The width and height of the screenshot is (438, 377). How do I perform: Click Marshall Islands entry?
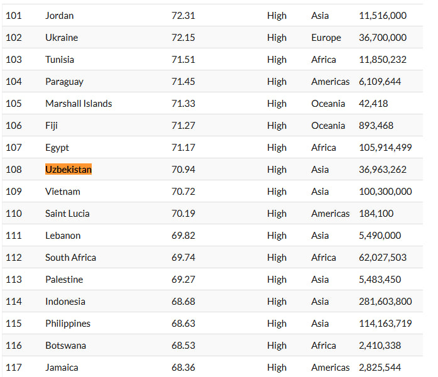(79, 104)
